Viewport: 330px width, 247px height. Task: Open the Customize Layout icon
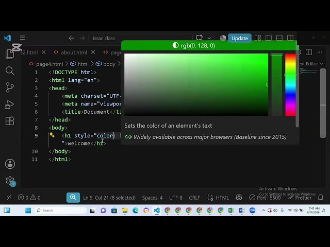(x=258, y=38)
